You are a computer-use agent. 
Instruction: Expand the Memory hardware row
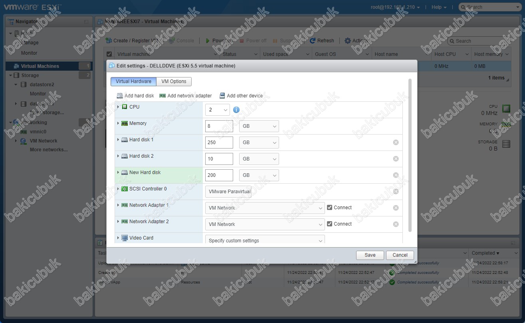[x=118, y=123]
